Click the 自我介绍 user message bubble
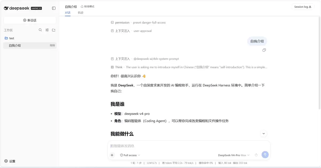The width and height of the screenshot is (321, 168). coord(257,41)
